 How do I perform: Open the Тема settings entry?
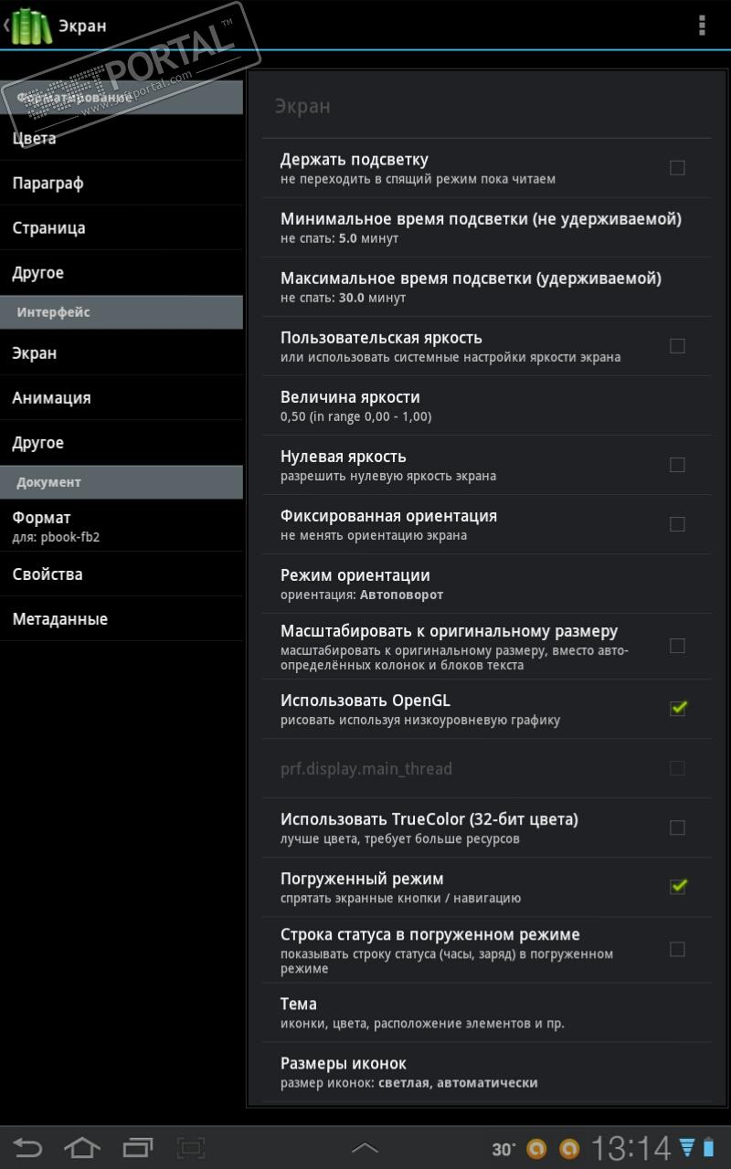pos(486,1012)
